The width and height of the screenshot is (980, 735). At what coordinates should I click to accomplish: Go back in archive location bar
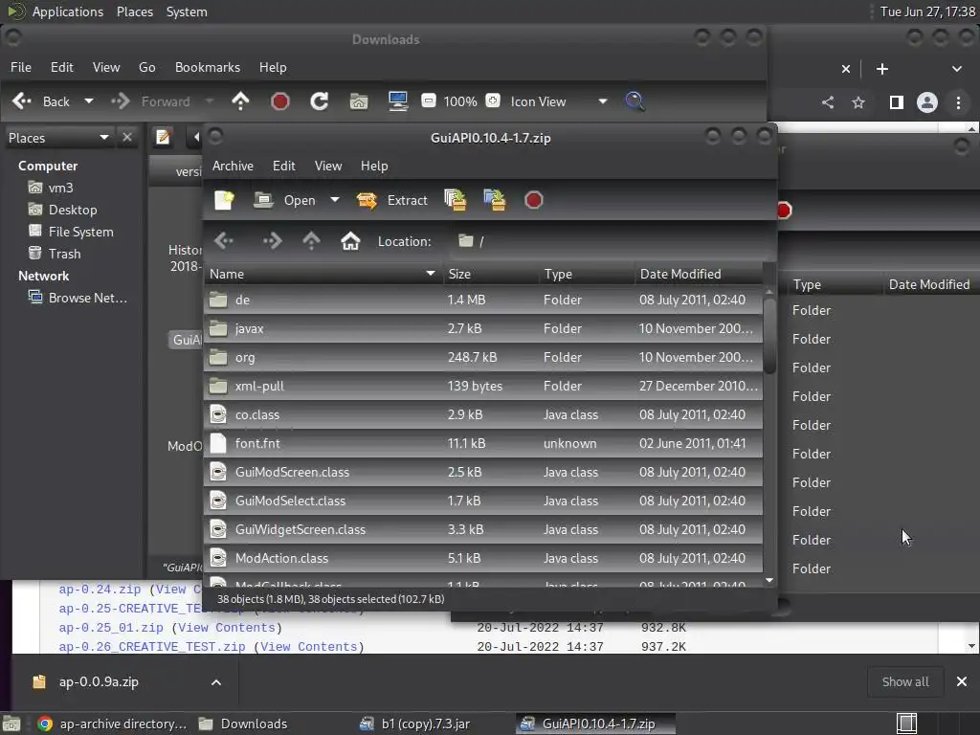224,240
